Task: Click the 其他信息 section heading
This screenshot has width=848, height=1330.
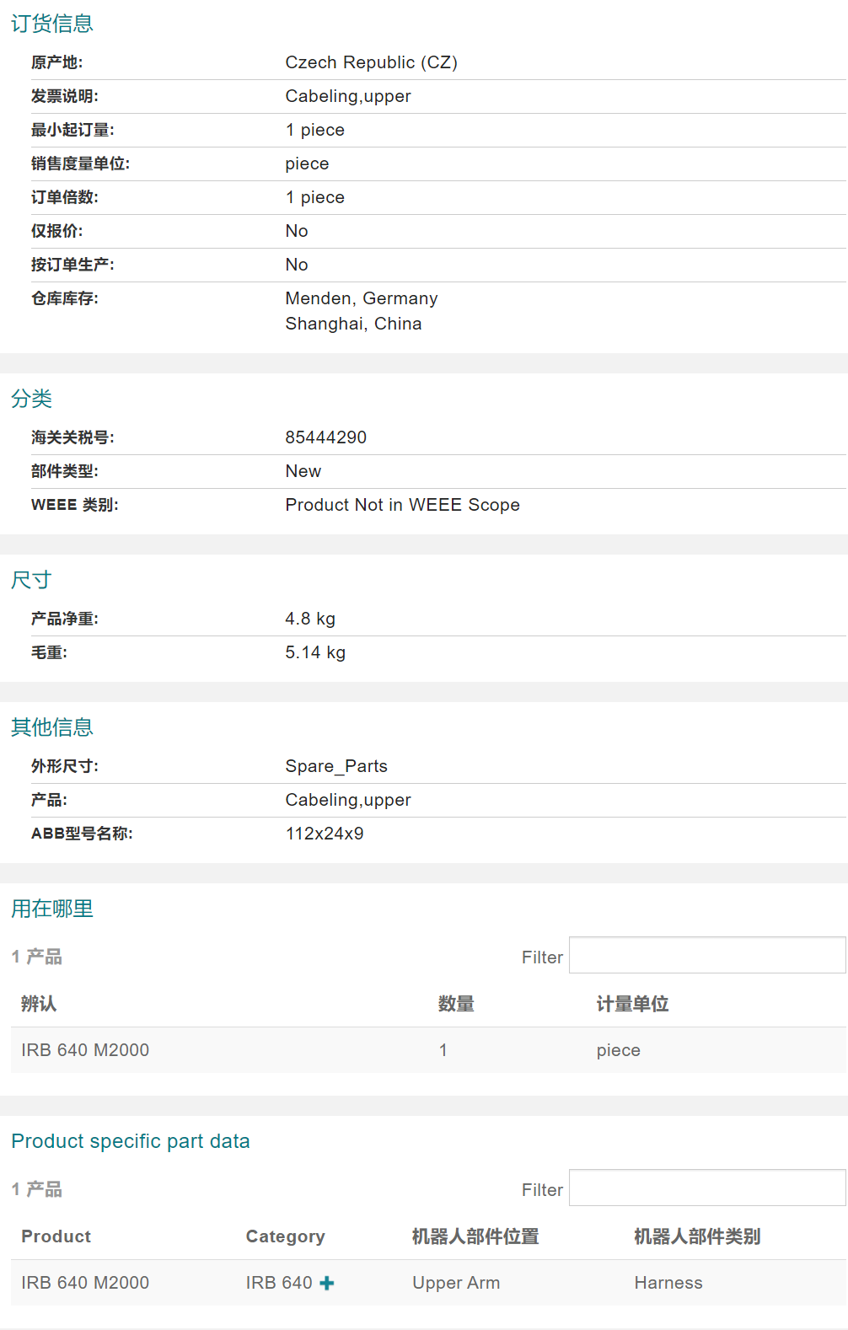Action: (52, 727)
